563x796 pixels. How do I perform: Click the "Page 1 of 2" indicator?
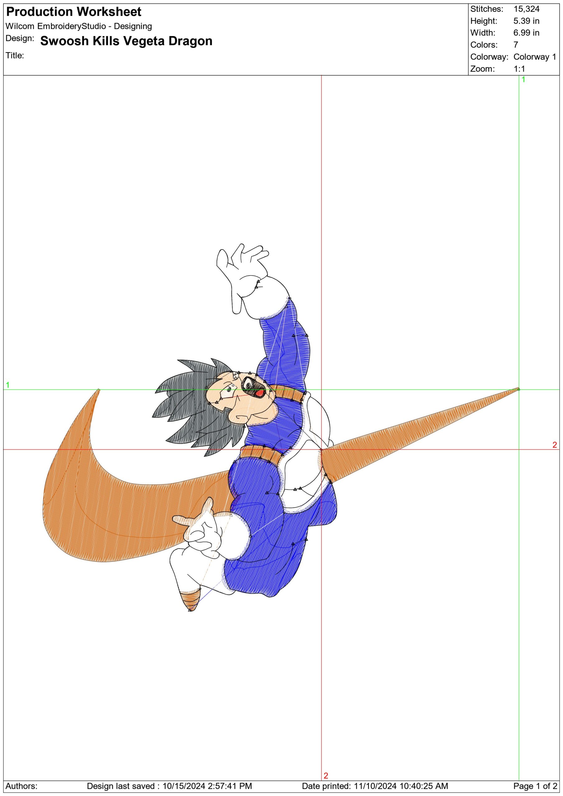click(535, 786)
